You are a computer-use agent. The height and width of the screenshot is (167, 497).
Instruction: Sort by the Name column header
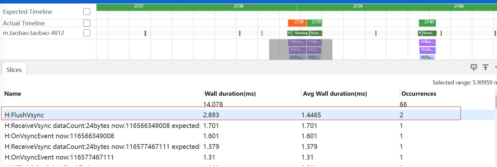(13, 94)
